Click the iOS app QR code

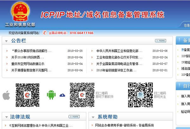point(28,94)
